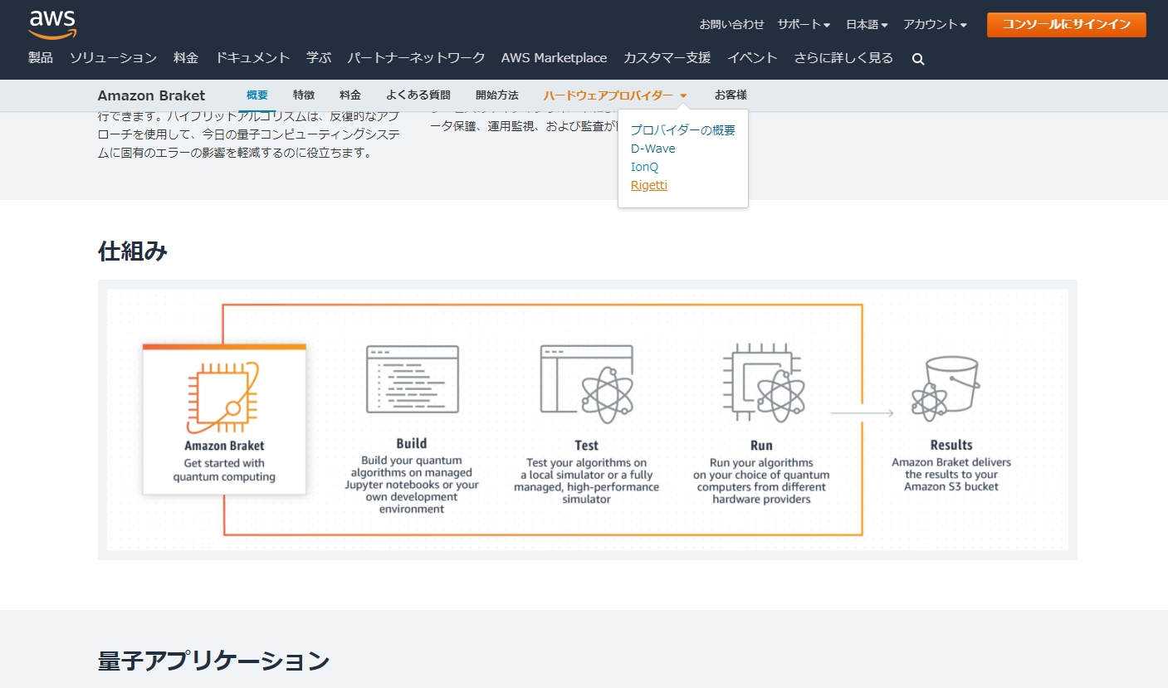Select D-Wave from the provider menu
This screenshot has width=1168, height=688.
pyautogui.click(x=652, y=148)
